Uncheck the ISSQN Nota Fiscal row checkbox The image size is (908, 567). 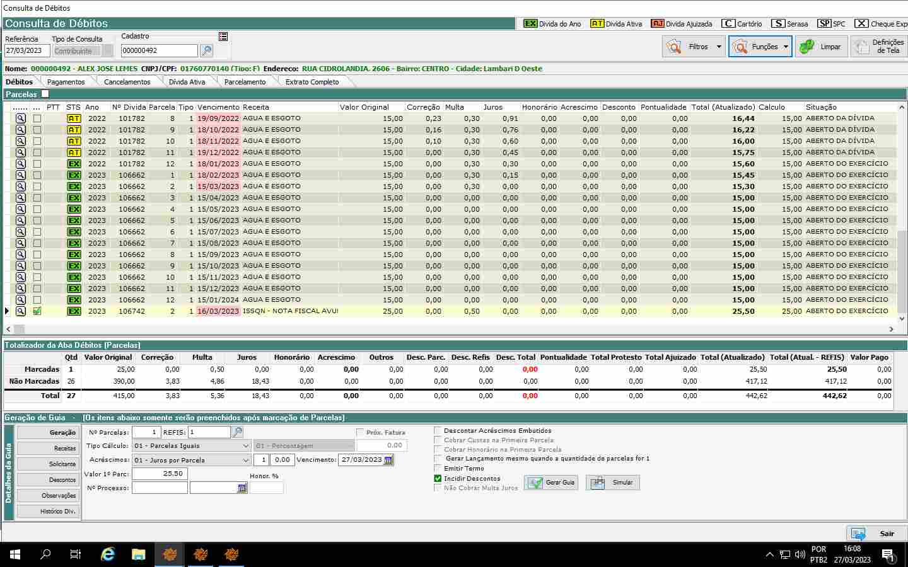coord(37,311)
